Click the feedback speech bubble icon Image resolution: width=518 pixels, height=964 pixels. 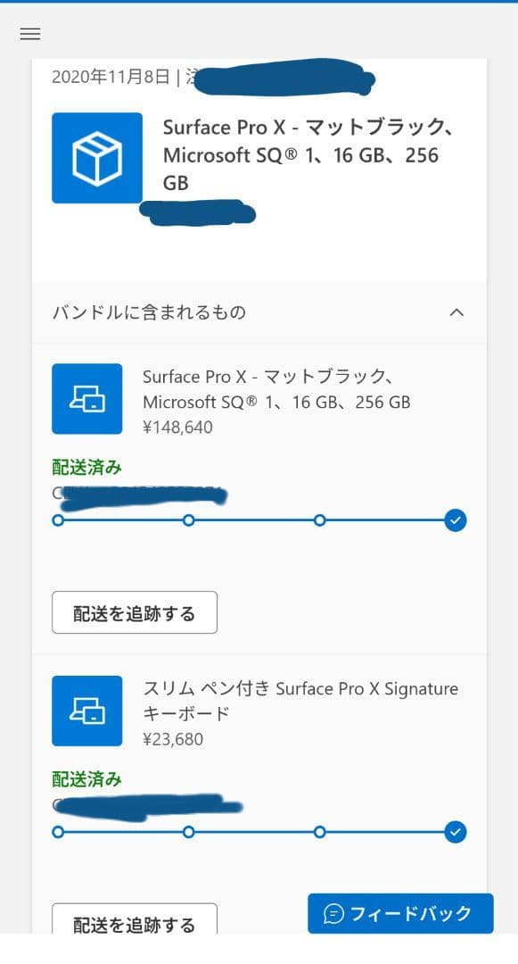(334, 913)
